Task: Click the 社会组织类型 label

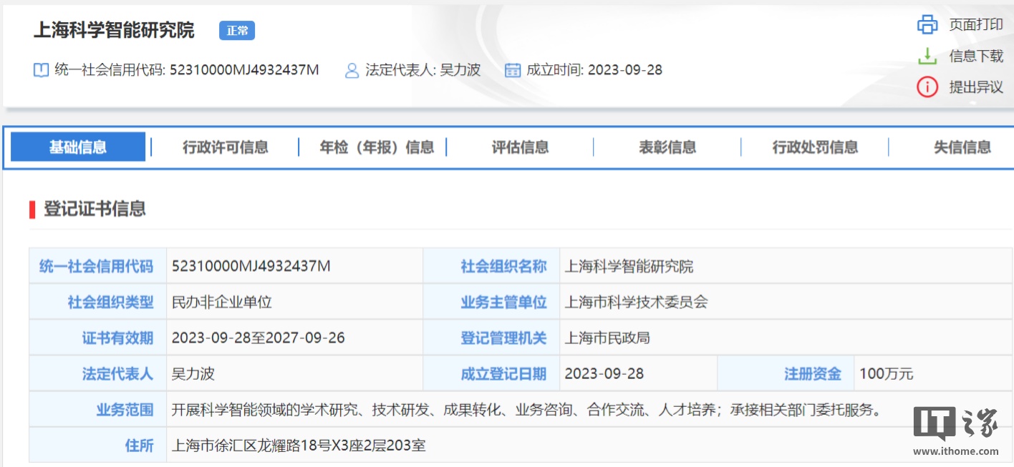Action: (x=110, y=303)
